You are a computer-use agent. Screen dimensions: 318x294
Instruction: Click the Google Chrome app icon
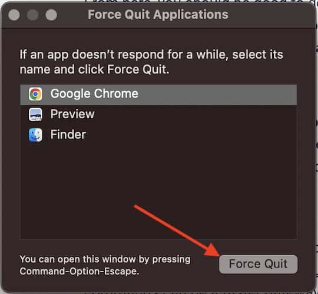point(35,94)
